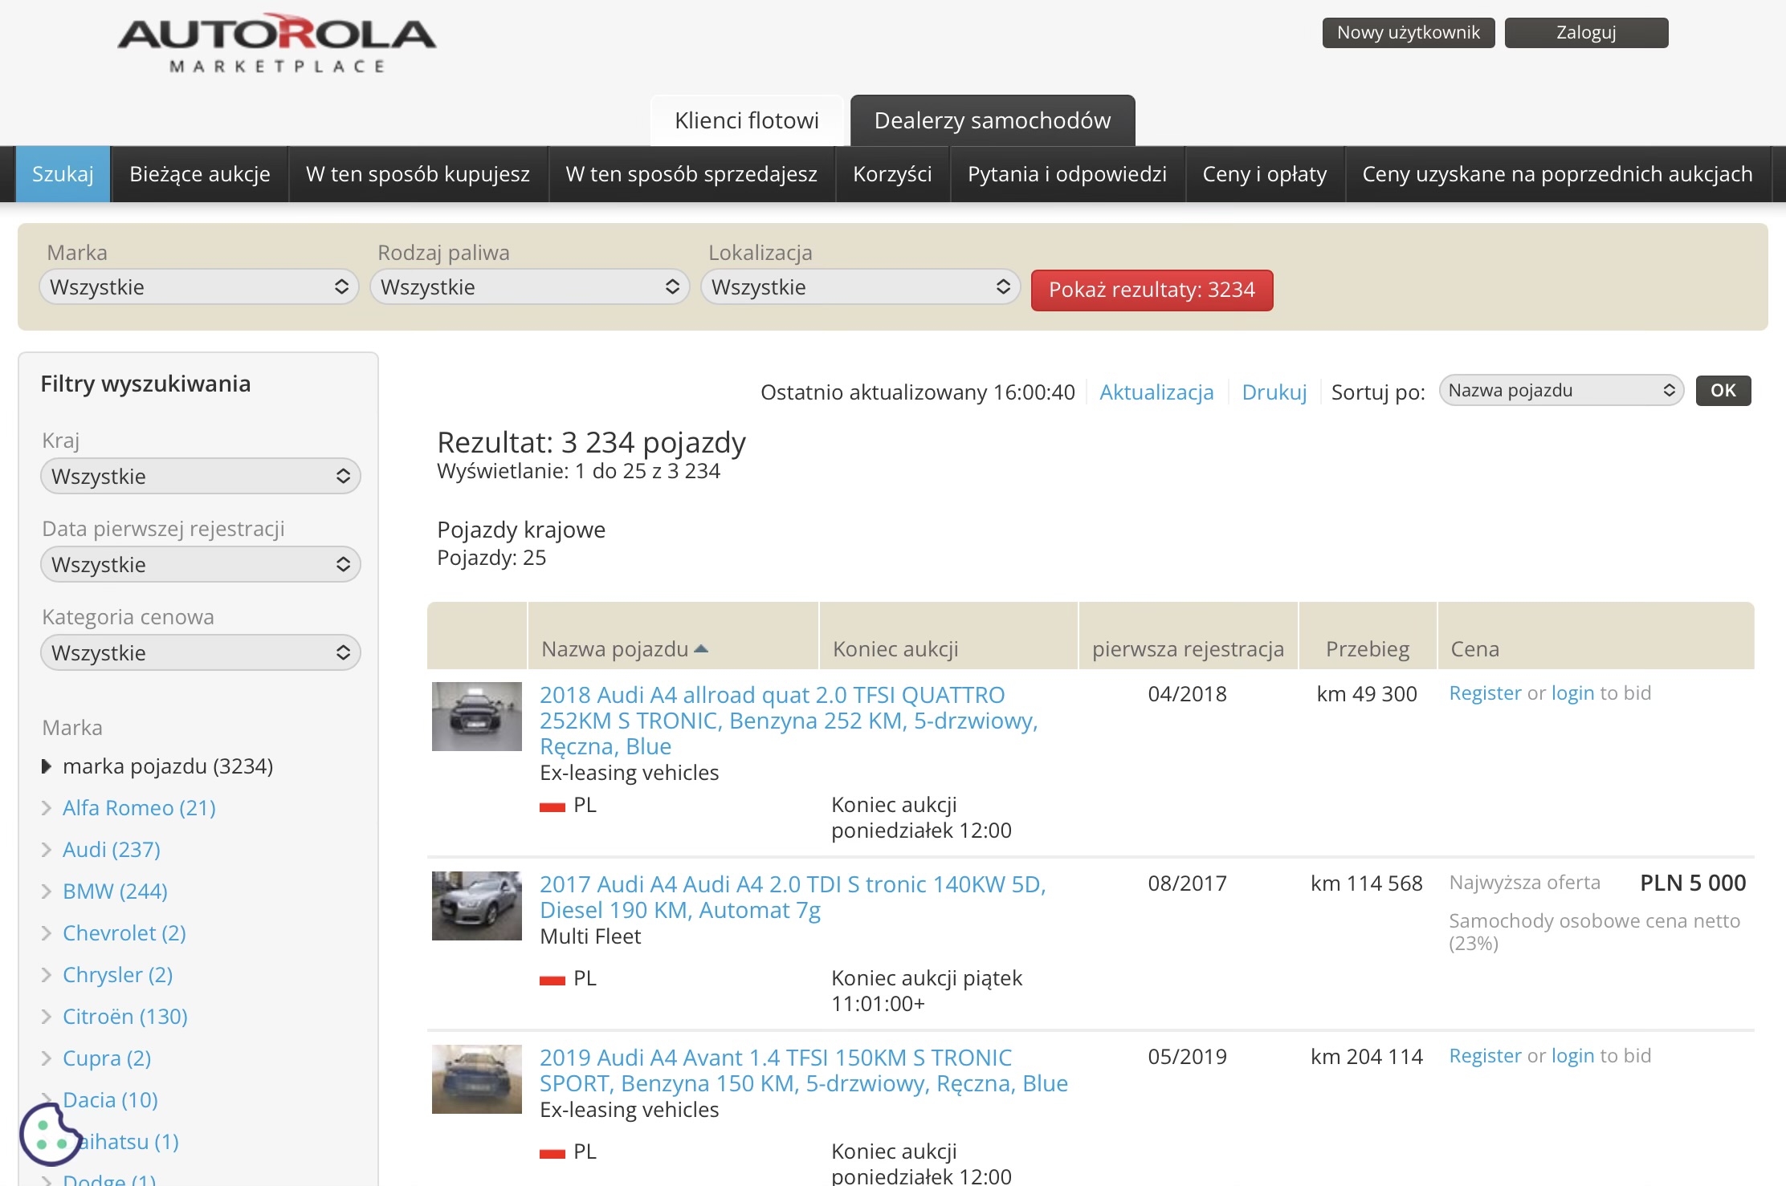Open the Marka dropdown in top search bar

(198, 287)
